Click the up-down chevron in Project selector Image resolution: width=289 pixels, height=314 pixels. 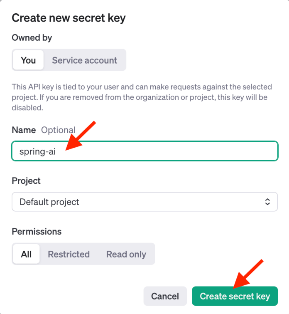tap(267, 202)
